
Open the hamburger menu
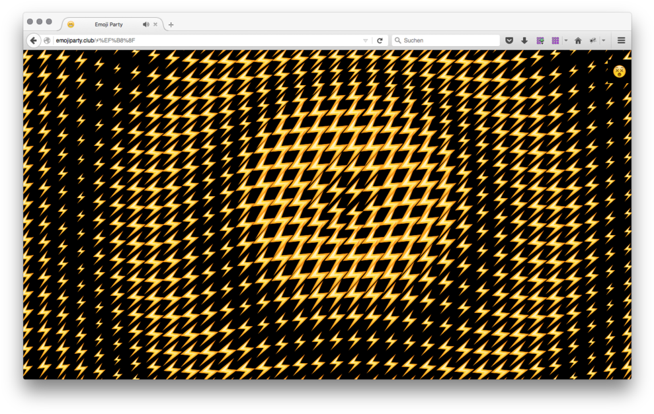(621, 40)
